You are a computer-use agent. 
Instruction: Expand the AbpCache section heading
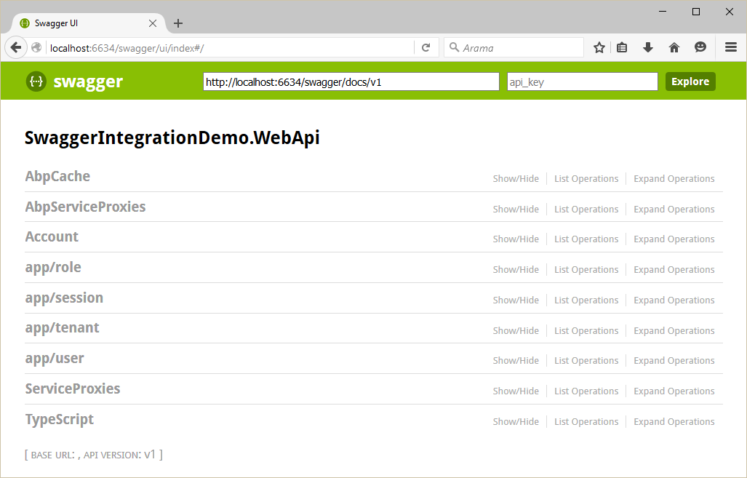click(x=57, y=176)
